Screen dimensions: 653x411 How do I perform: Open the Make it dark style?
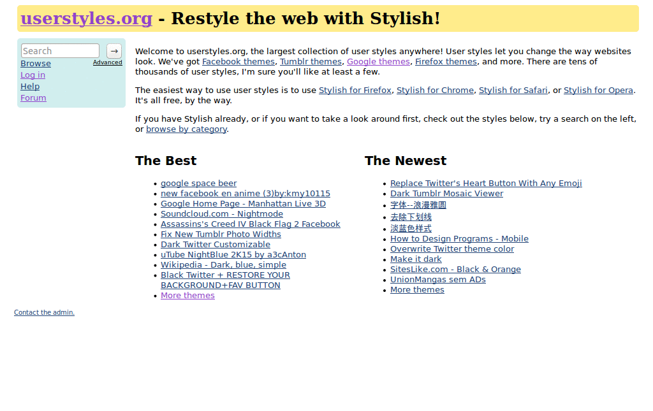[416, 259]
